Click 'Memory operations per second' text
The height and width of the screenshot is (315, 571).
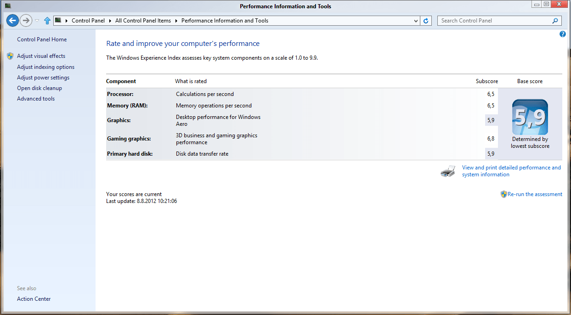(214, 106)
